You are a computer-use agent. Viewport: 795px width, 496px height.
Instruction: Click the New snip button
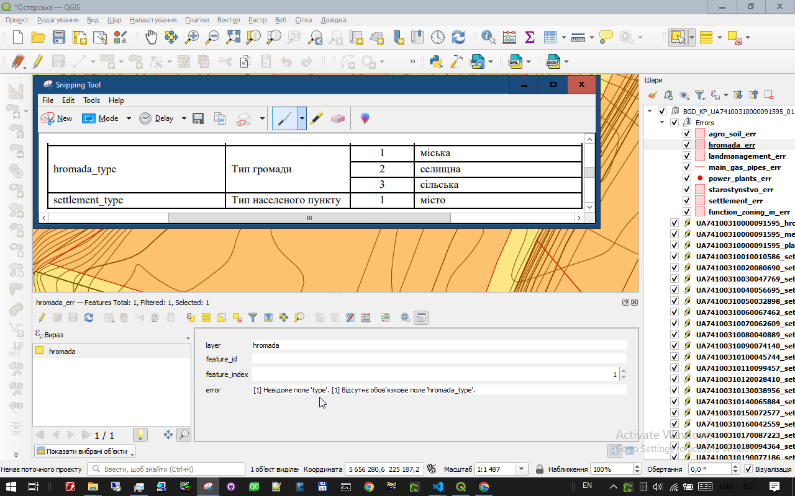[57, 118]
